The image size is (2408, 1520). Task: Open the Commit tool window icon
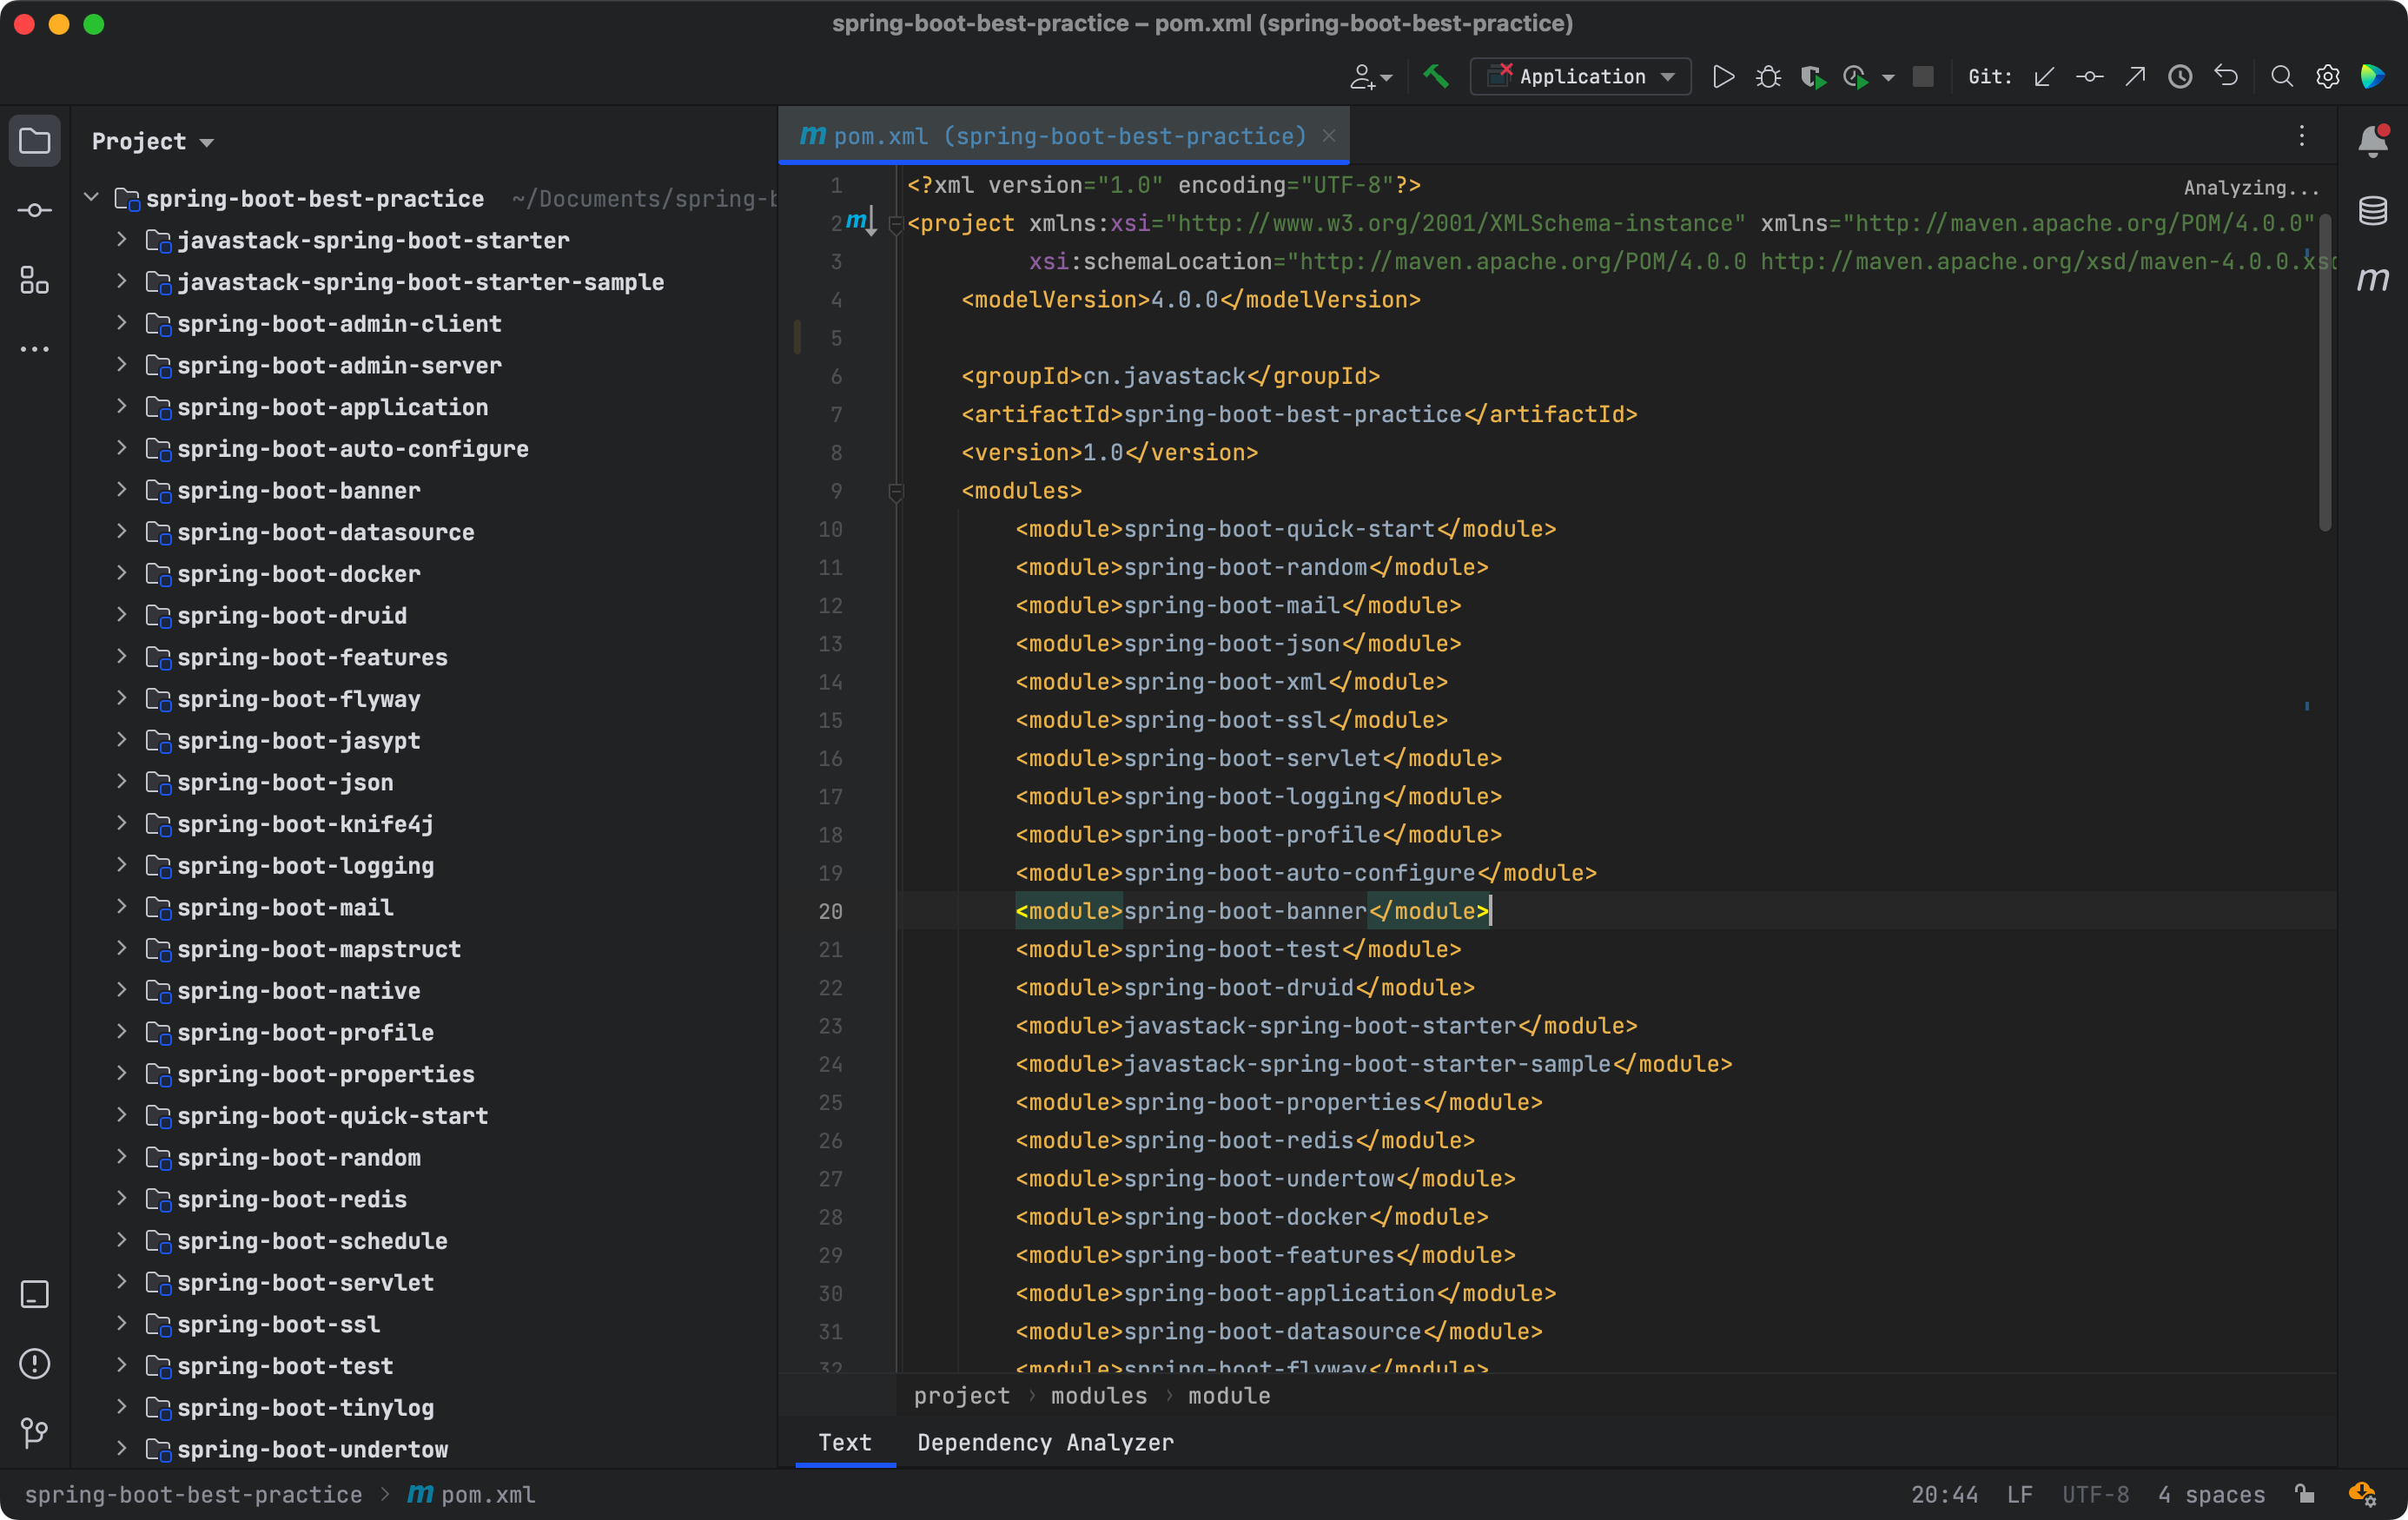click(x=35, y=210)
